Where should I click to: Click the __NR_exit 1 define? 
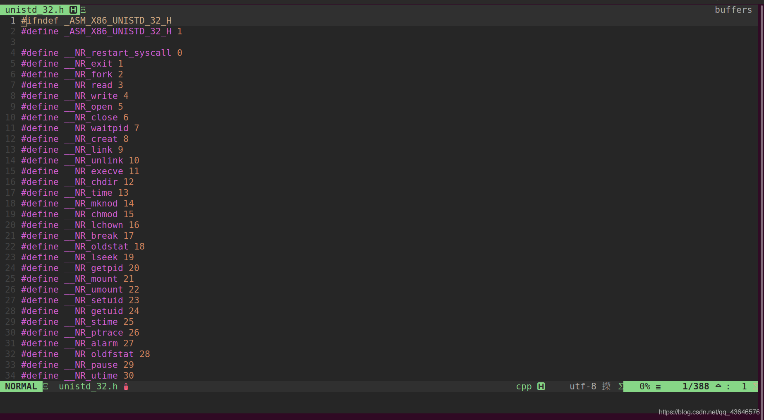[72, 64]
